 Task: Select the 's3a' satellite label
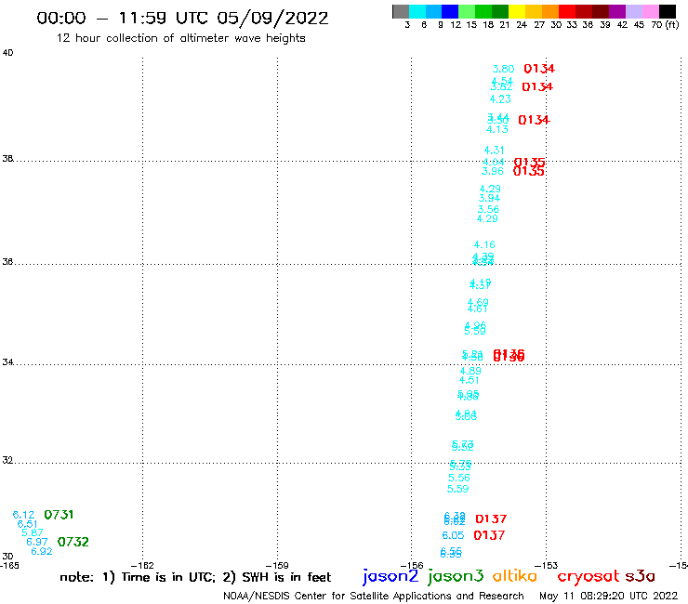(640, 576)
